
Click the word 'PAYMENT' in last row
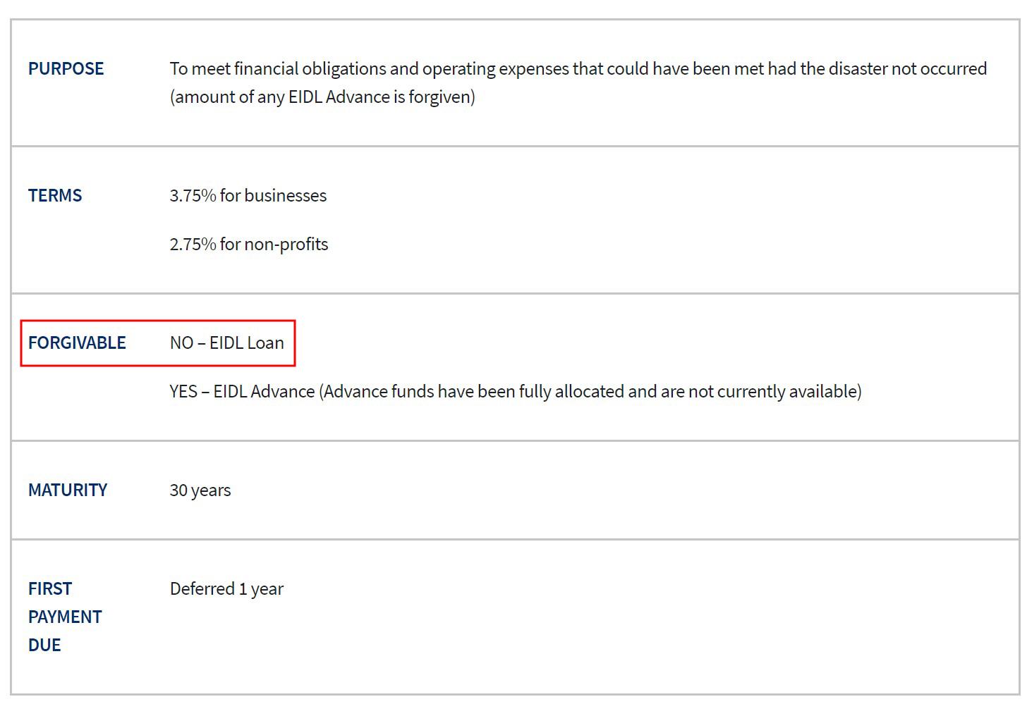(x=65, y=617)
